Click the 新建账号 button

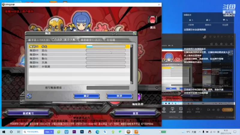(28, 113)
